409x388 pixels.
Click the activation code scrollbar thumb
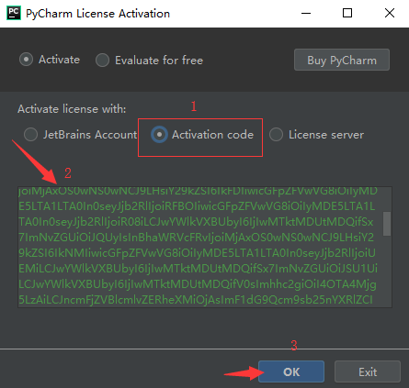pyautogui.click(x=387, y=224)
